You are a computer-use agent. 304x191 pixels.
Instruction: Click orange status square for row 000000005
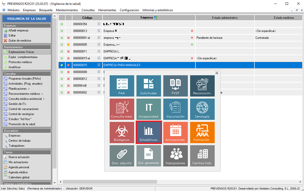(68, 45)
